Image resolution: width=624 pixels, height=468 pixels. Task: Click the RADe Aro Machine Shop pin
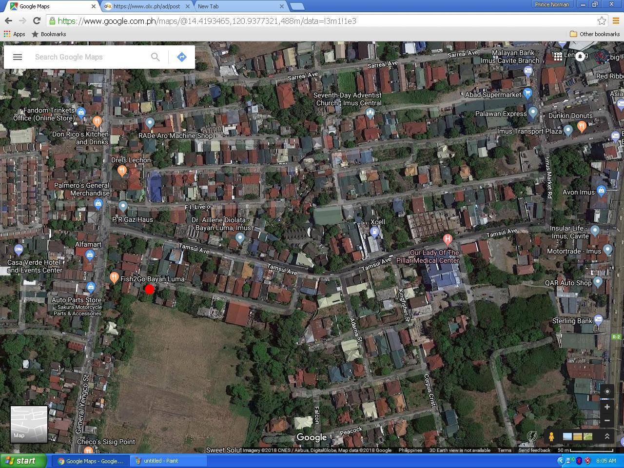pyautogui.click(x=150, y=123)
